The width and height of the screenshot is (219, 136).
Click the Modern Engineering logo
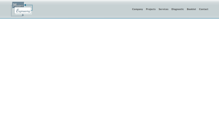[22, 9]
